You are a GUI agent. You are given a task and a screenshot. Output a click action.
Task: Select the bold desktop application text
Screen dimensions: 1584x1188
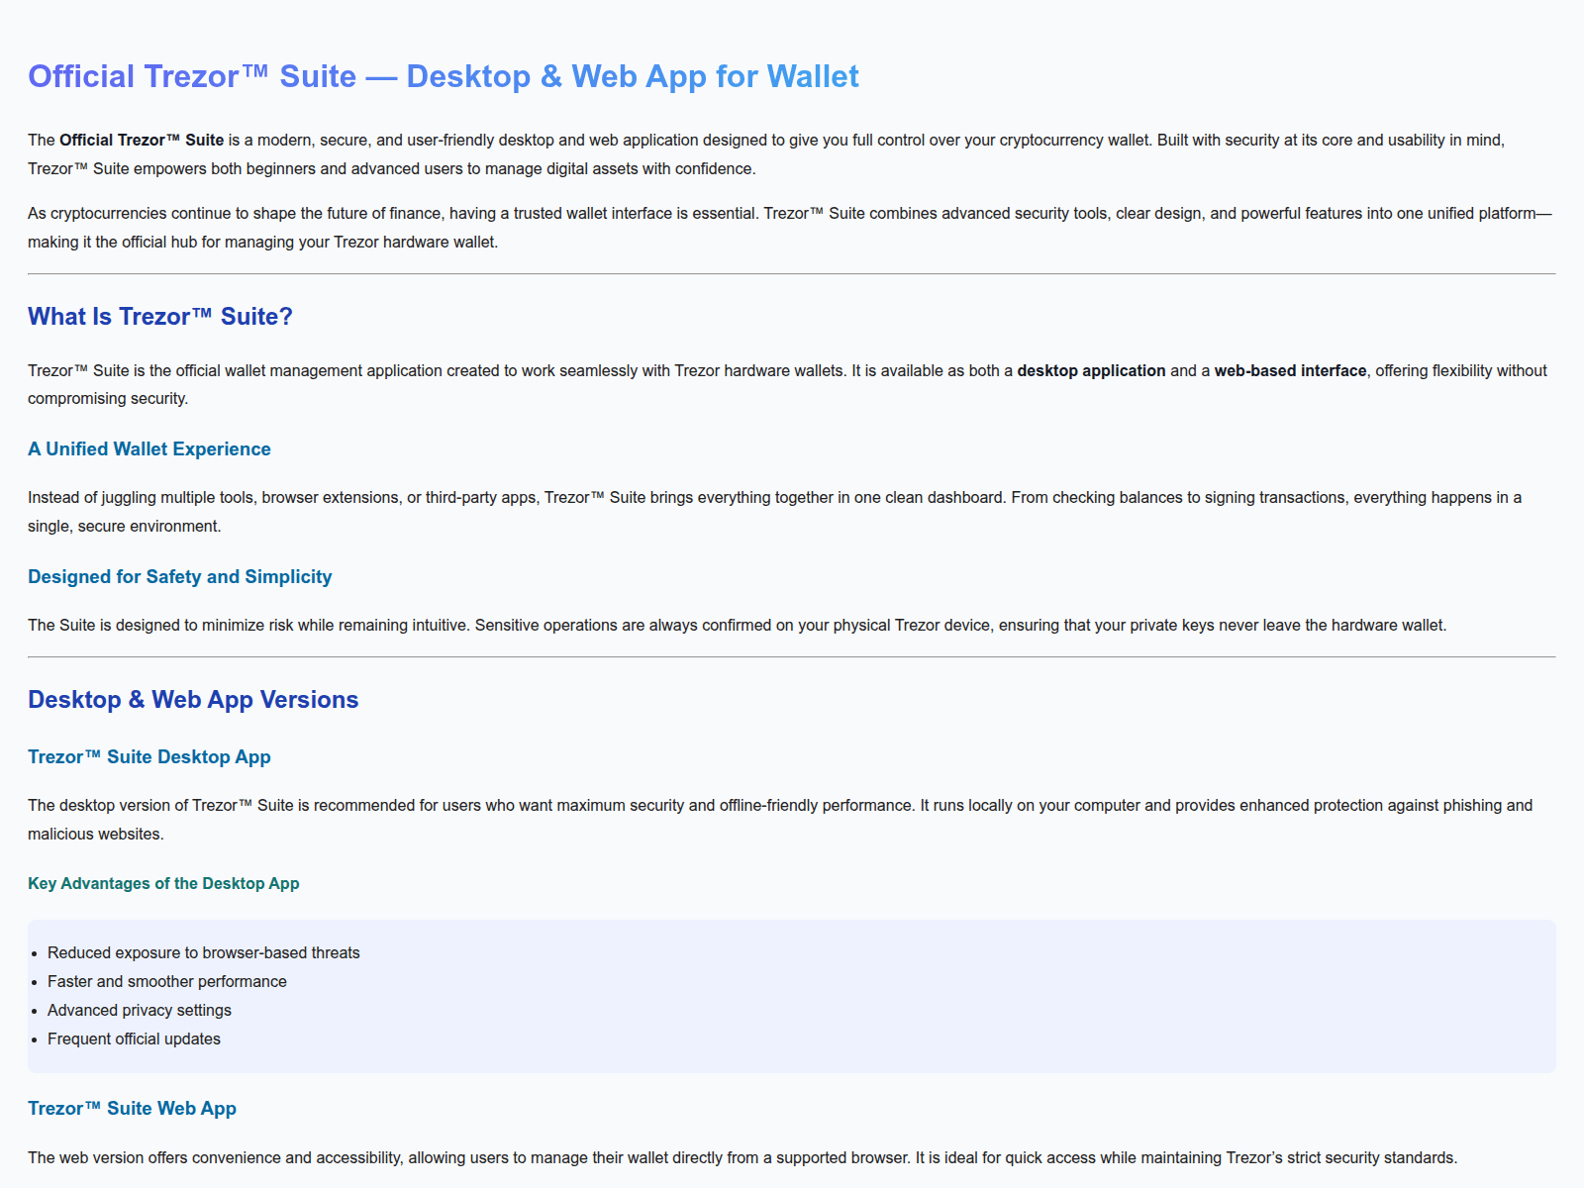pyautogui.click(x=1091, y=370)
